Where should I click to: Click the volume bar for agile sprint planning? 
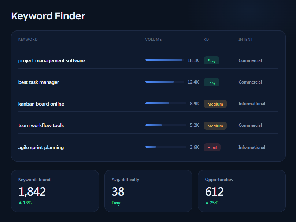tap(166, 147)
